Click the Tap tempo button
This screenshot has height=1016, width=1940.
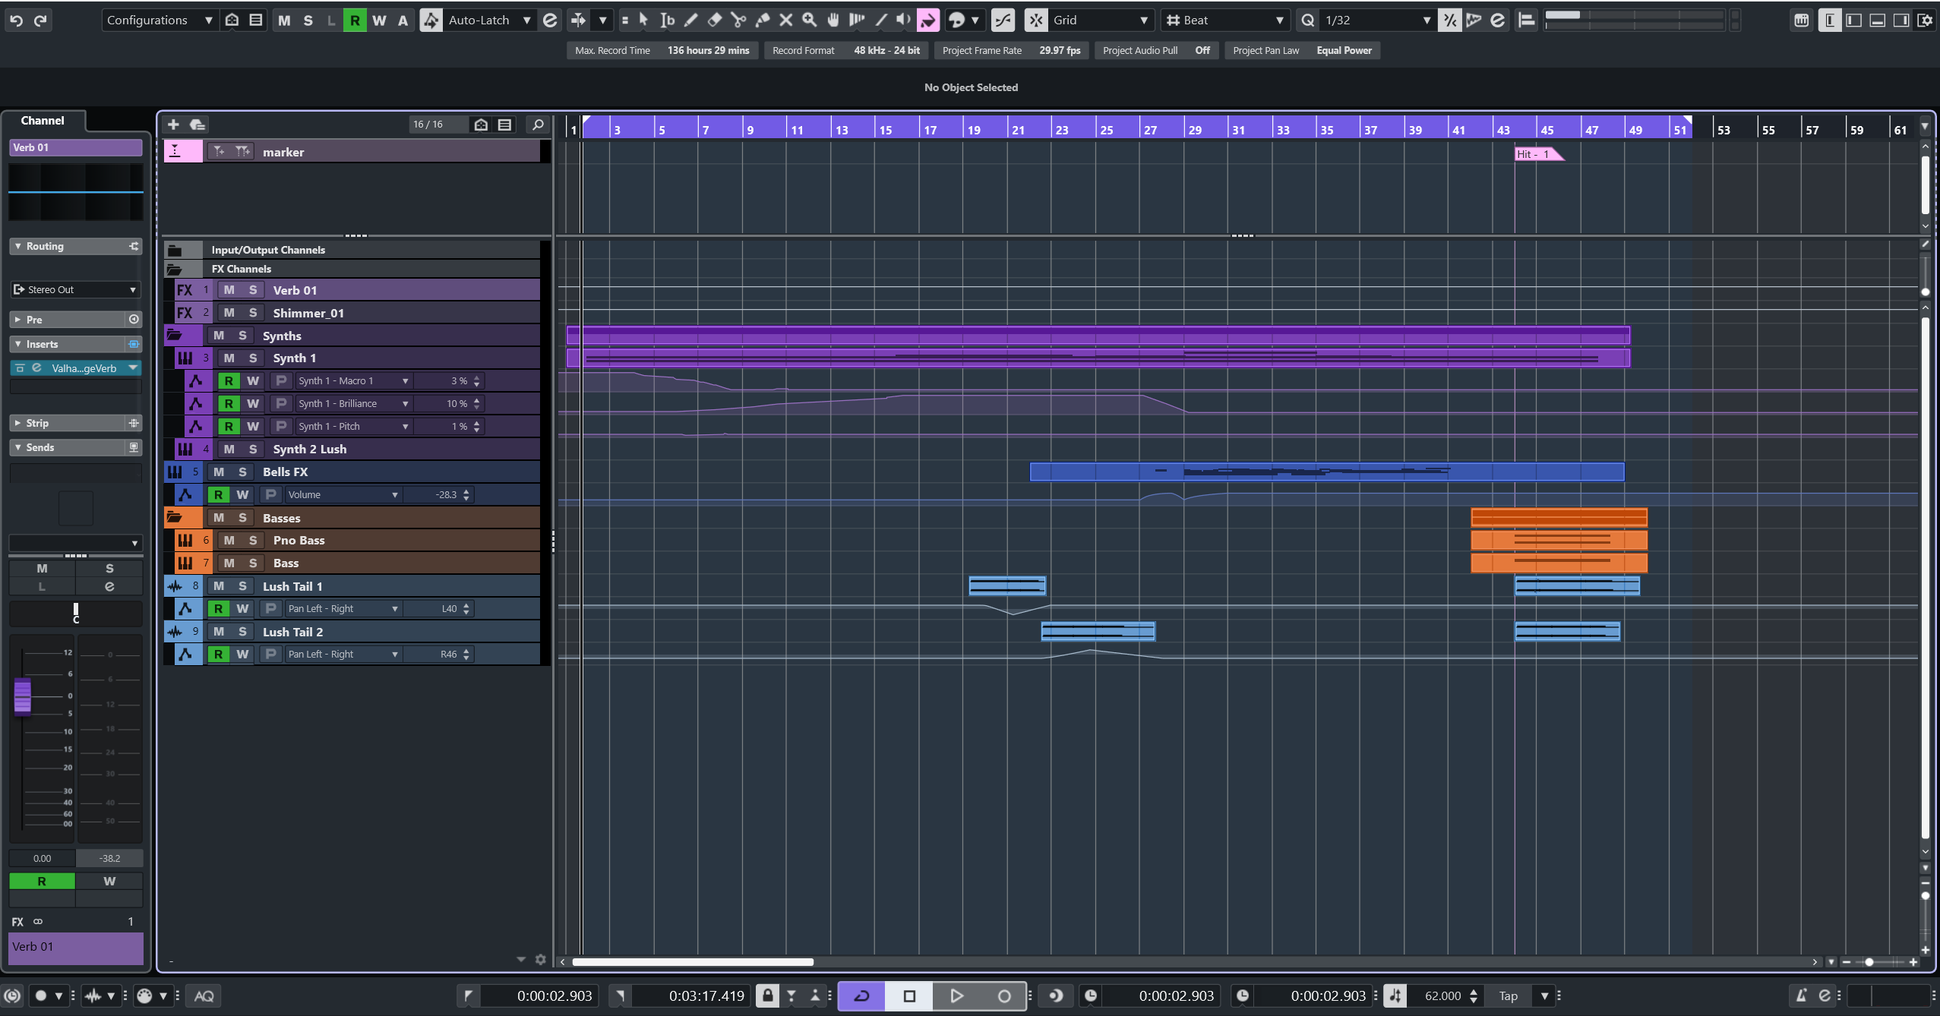1508,995
